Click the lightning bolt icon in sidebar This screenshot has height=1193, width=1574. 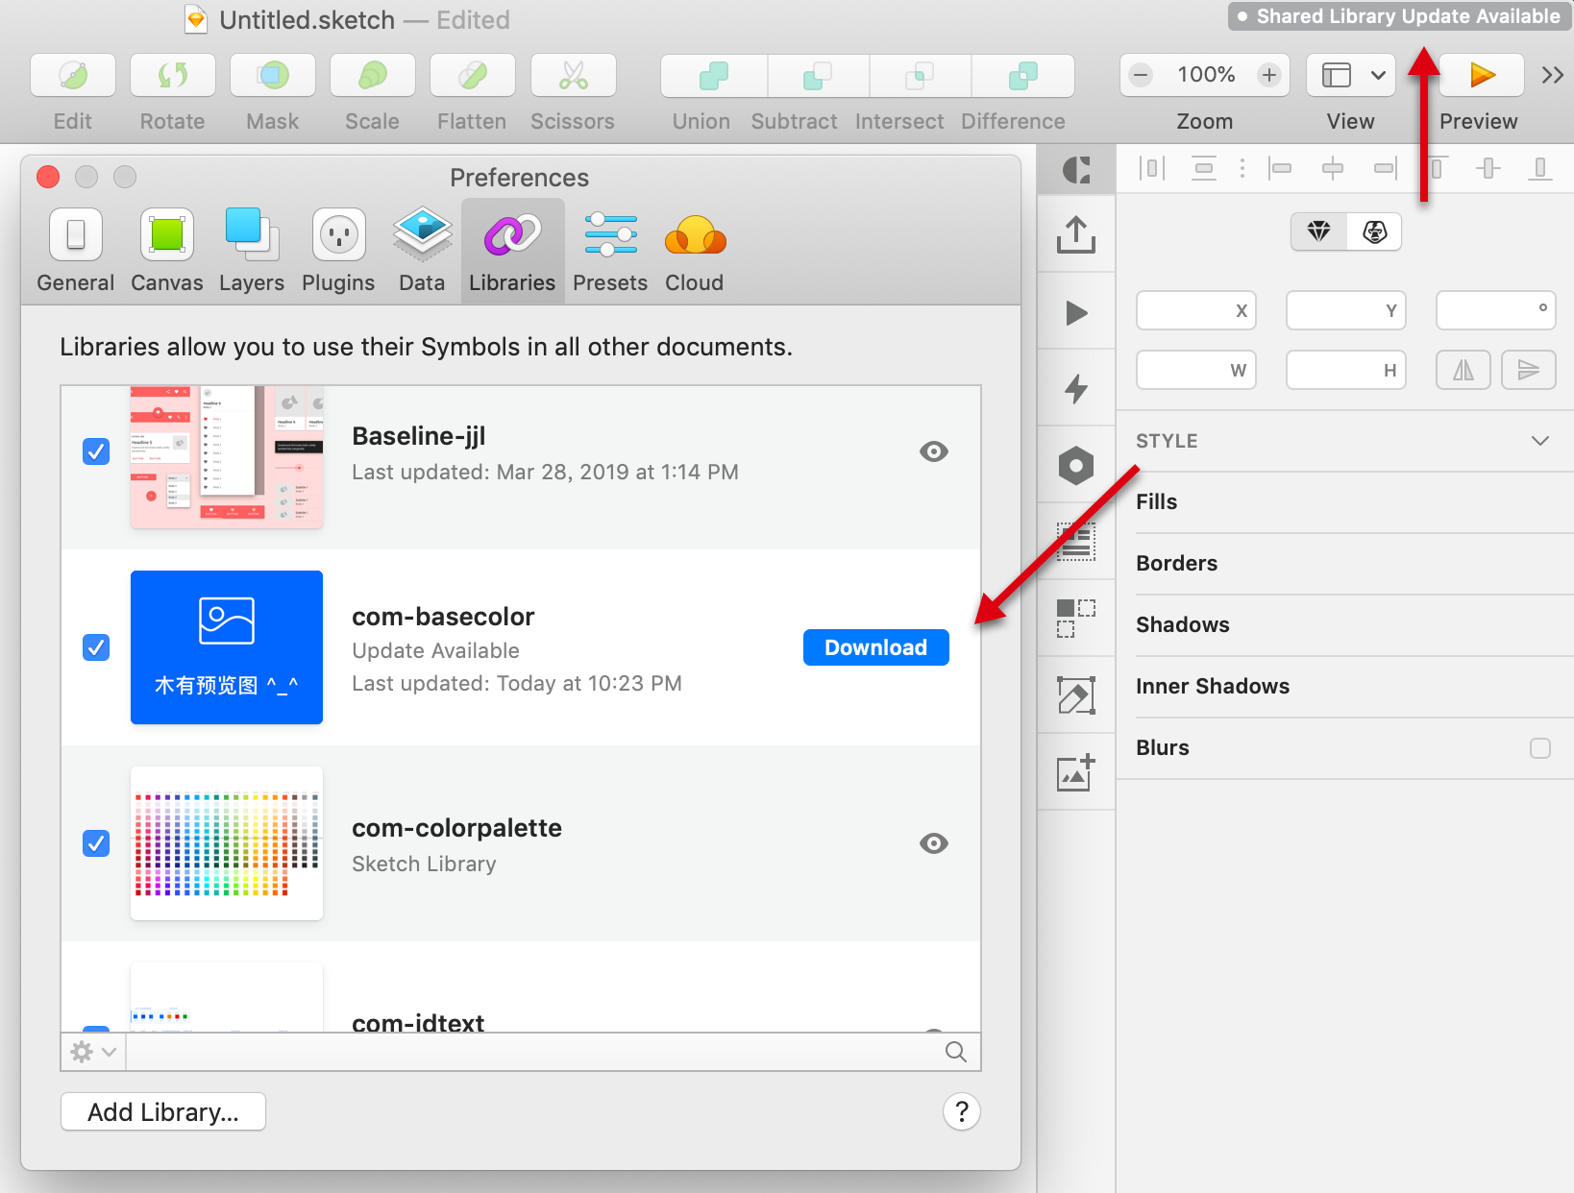1076,388
